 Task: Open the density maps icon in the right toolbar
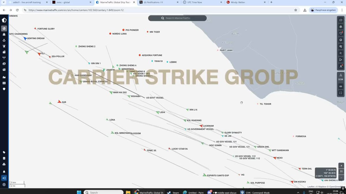(x=341, y=53)
